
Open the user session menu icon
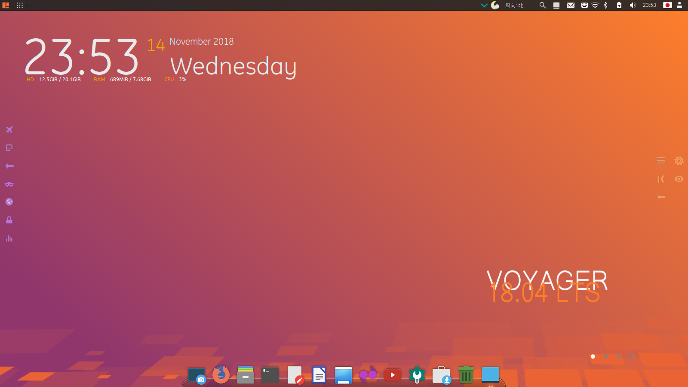tap(679, 5)
